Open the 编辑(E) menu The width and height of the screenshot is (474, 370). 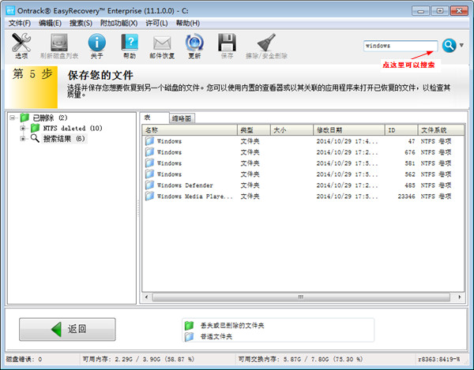click(x=51, y=23)
